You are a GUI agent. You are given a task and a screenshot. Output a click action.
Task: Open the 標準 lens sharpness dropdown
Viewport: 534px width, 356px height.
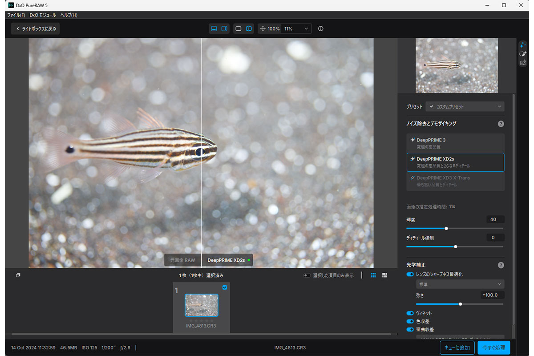click(460, 284)
